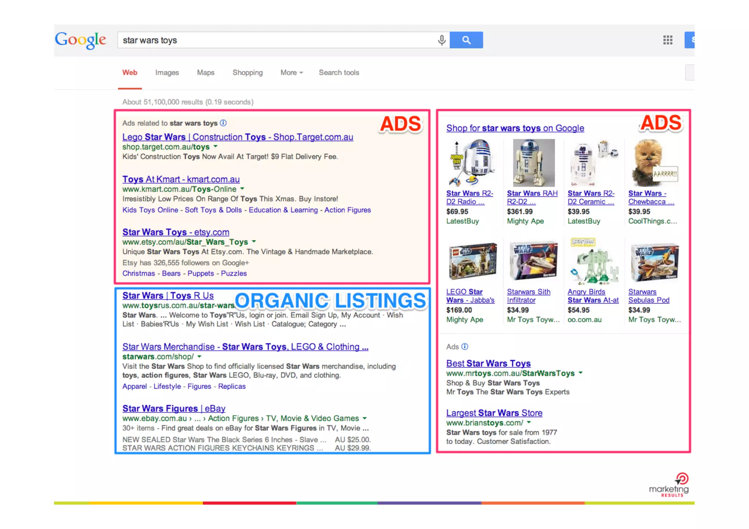This screenshot has height=529, width=749.
Task: Click the 'Action Figures' Kmart sitelink
Action: point(348,210)
